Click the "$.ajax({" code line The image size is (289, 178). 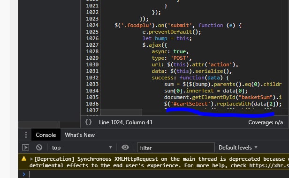(x=155, y=45)
